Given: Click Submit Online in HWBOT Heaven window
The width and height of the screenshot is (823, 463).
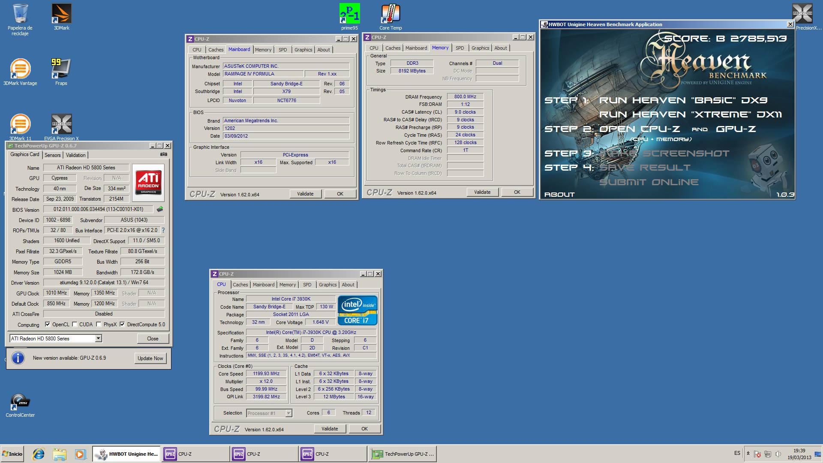Looking at the screenshot, I should 649,182.
